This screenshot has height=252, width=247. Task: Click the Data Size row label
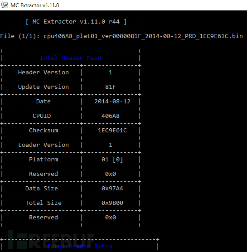(42, 189)
